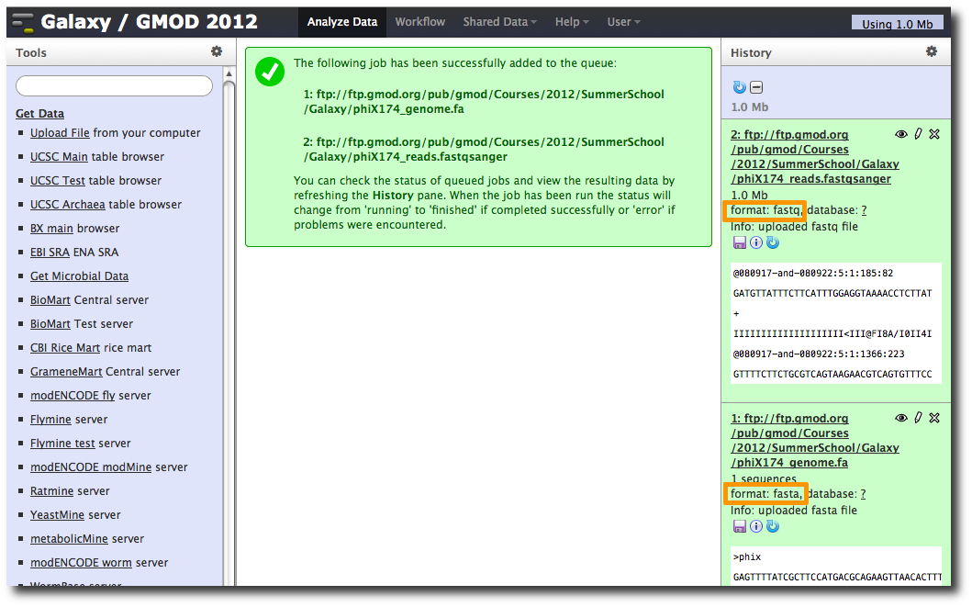
Task: Rerun job for dataset 2 reads
Action: (x=773, y=242)
